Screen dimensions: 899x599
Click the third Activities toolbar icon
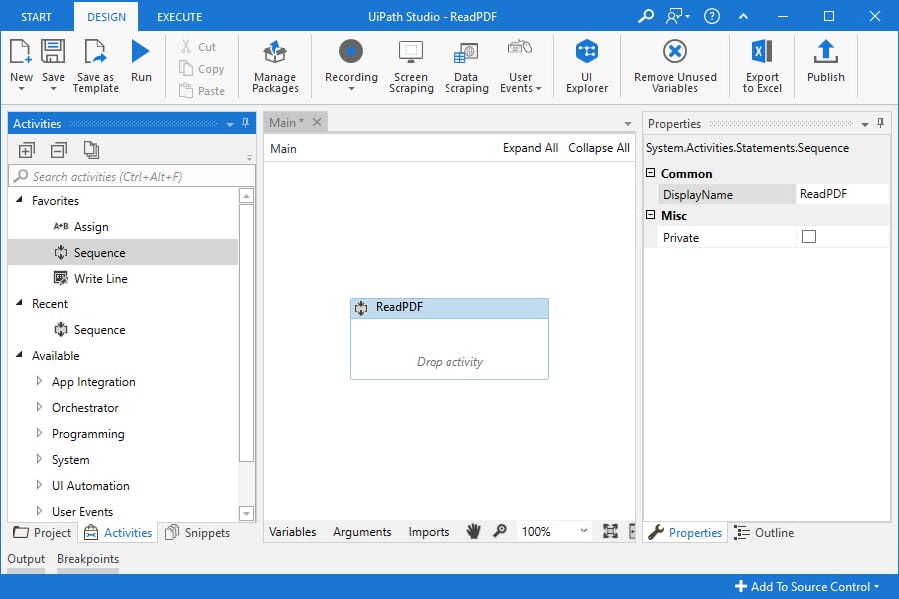[91, 150]
